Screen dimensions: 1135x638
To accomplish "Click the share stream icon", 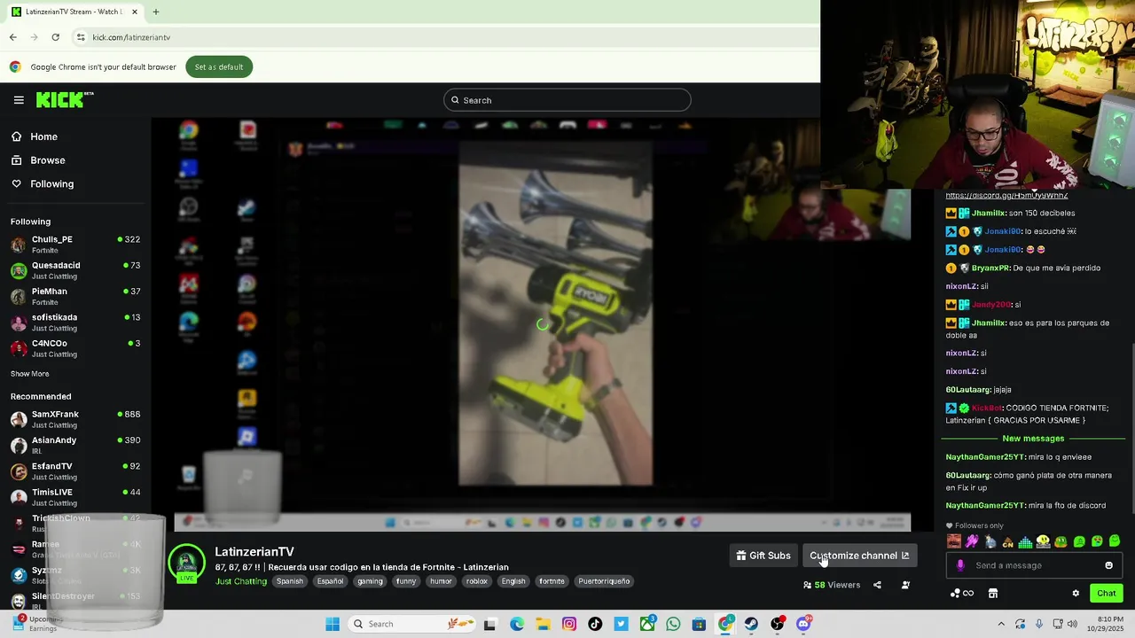I will pyautogui.click(x=877, y=585).
